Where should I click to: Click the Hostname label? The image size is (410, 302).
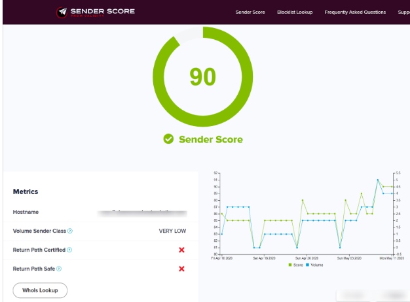(x=26, y=212)
